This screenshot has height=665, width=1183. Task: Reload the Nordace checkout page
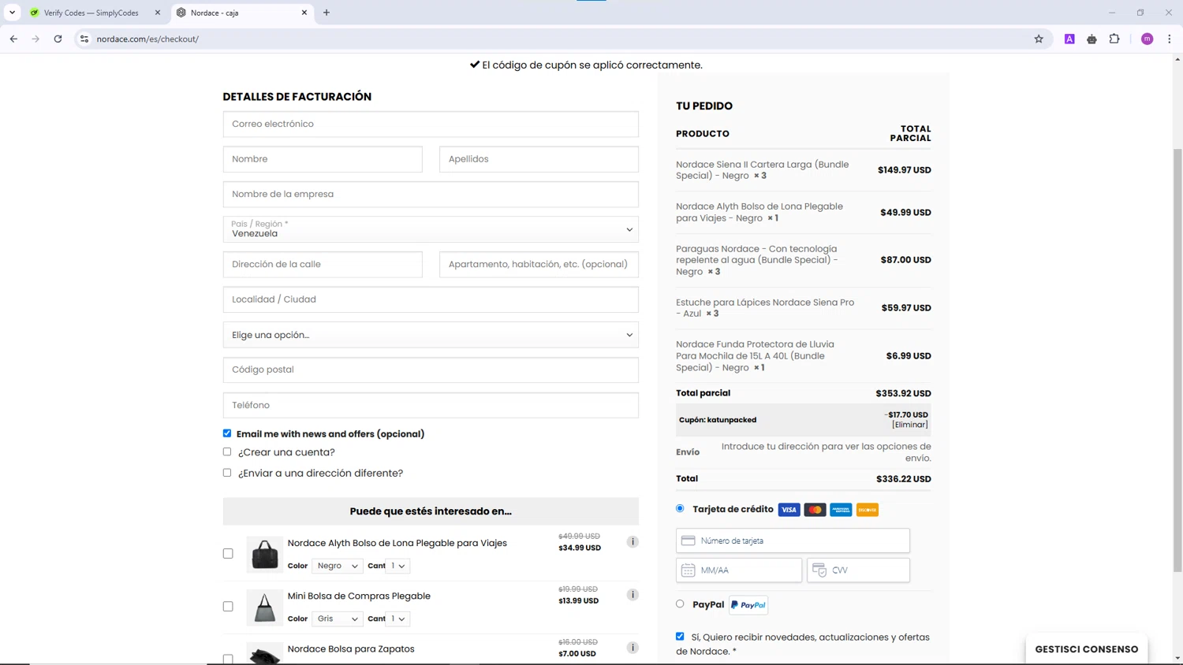(x=58, y=39)
